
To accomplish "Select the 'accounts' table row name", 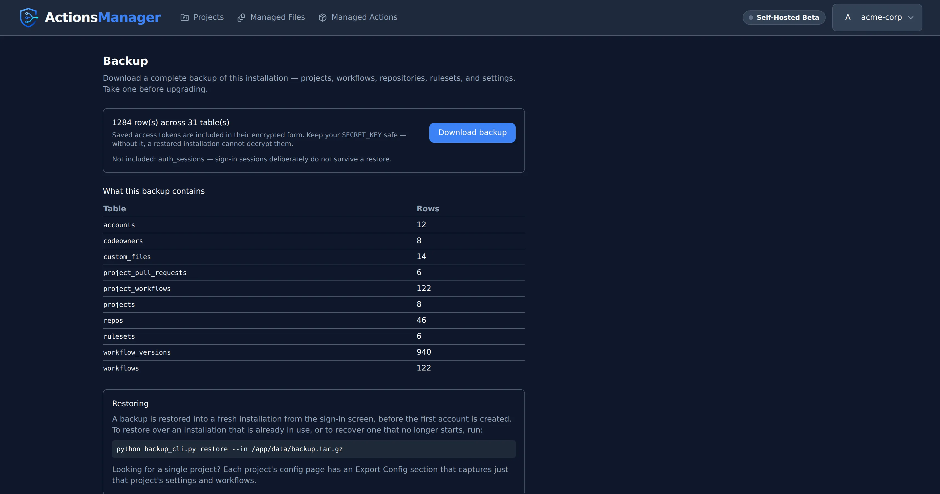I will [x=119, y=225].
